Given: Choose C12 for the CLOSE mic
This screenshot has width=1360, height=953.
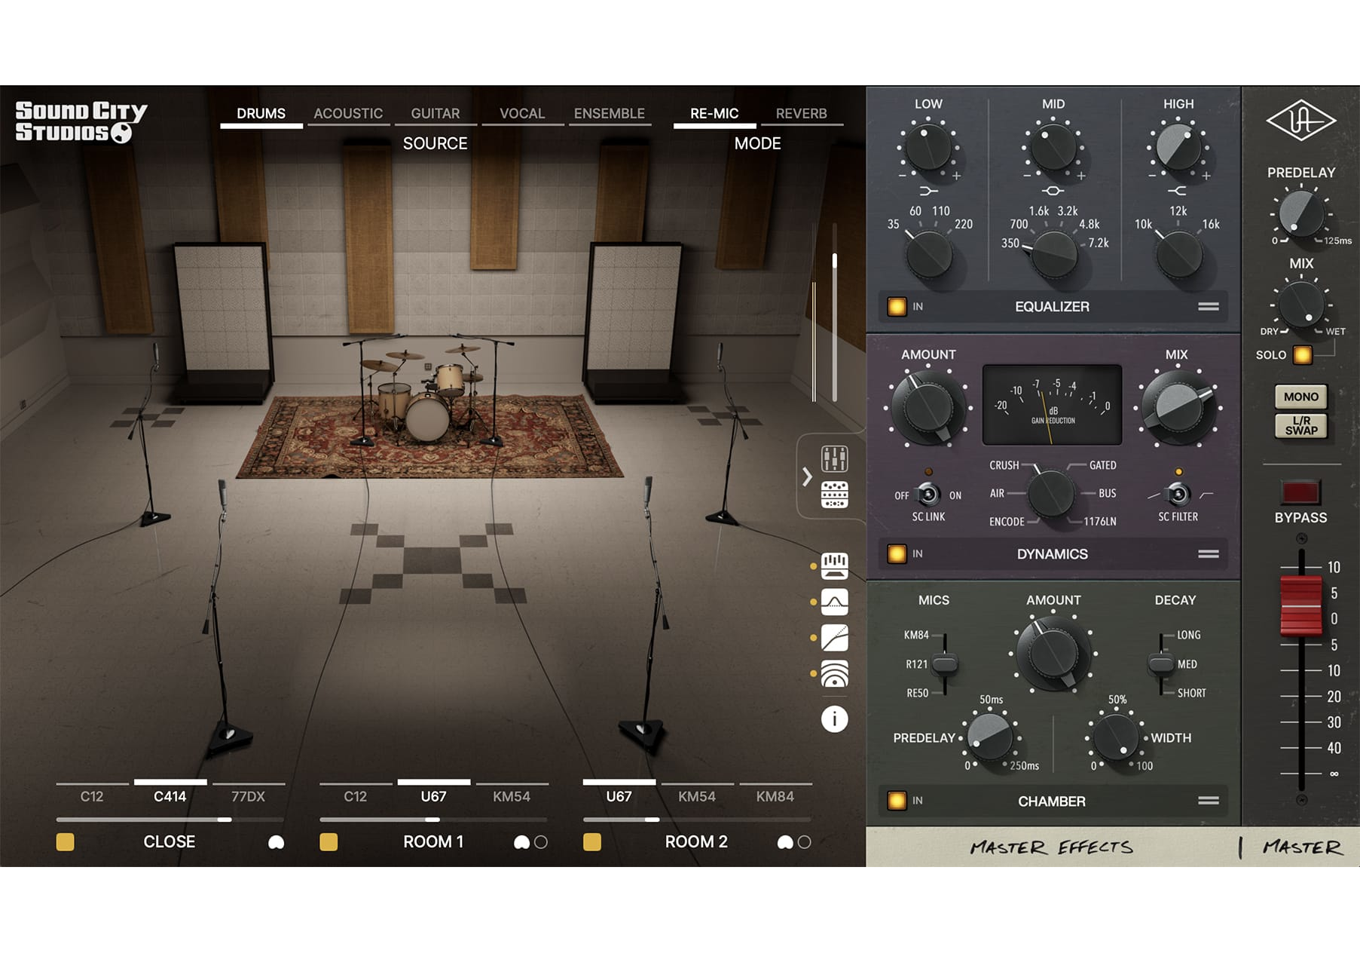Looking at the screenshot, I should point(92,795).
